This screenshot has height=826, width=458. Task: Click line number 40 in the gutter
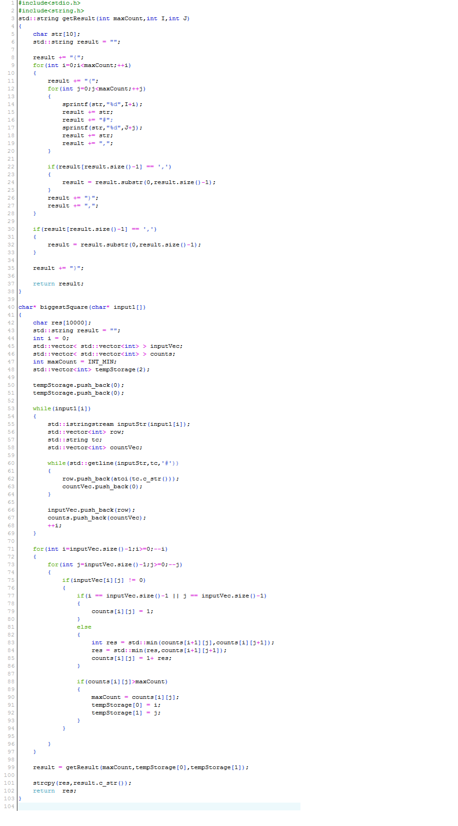pyautogui.click(x=11, y=307)
